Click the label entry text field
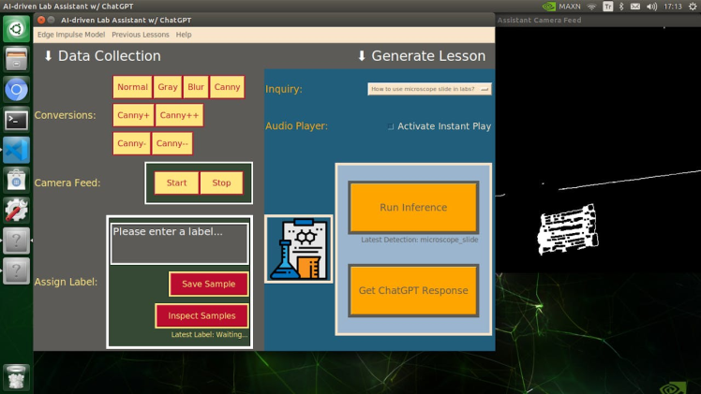 [180, 242]
